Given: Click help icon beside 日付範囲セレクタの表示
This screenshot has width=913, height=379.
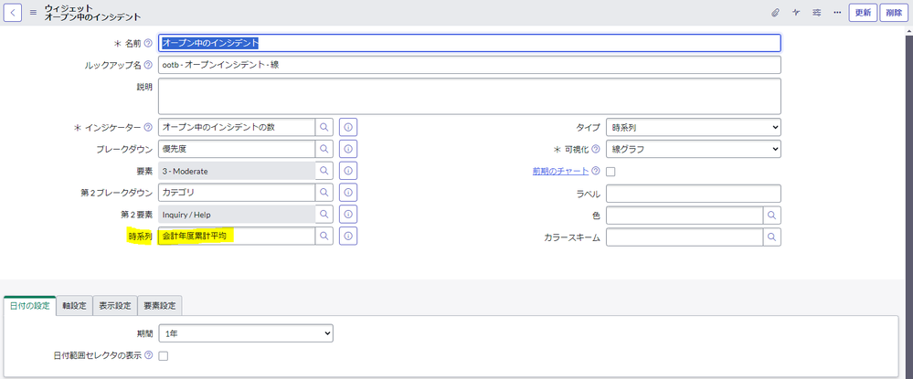Looking at the screenshot, I should tap(148, 355).
